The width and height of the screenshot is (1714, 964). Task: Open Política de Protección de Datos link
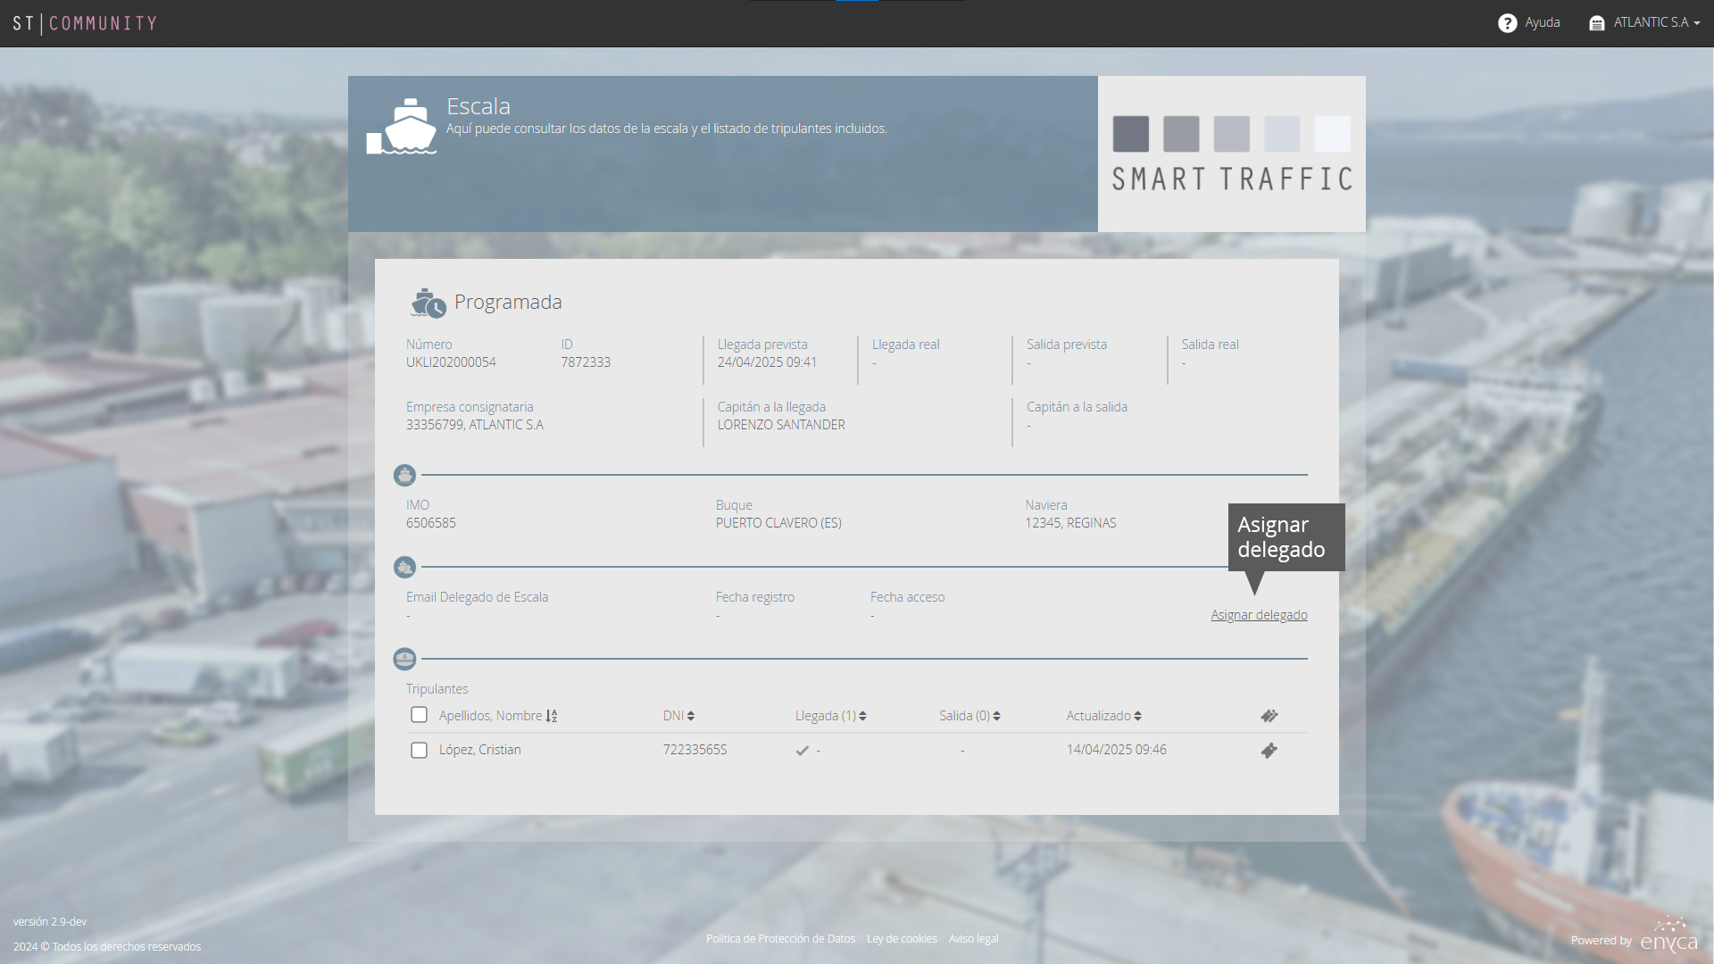(x=780, y=939)
